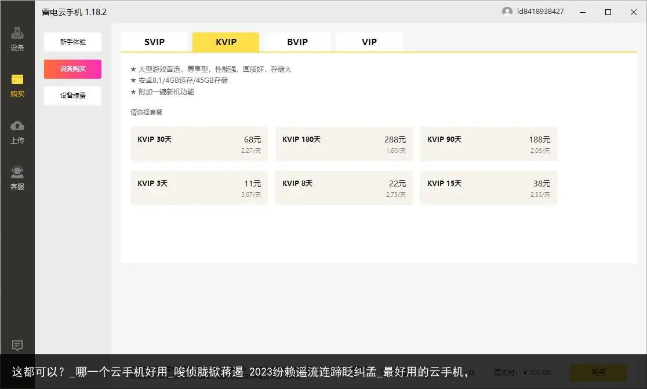Click the account ID ld8418938427
The width and height of the screenshot is (647, 389).
(540, 12)
